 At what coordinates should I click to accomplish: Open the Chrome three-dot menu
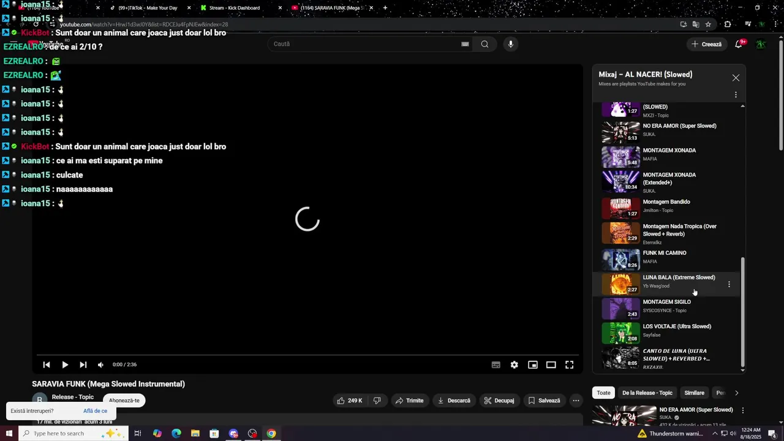(775, 24)
